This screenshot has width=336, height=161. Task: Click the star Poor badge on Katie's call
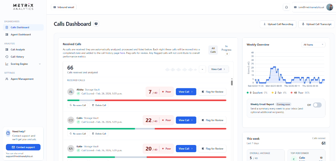point(166,149)
